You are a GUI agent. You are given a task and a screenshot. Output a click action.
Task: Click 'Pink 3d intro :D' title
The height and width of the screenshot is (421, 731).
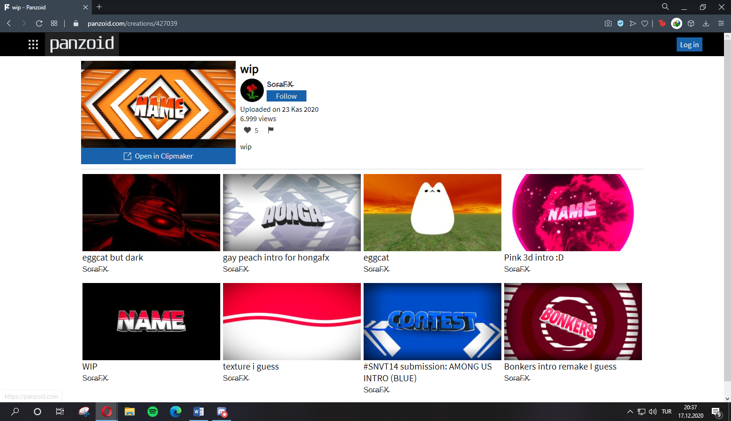[534, 258]
